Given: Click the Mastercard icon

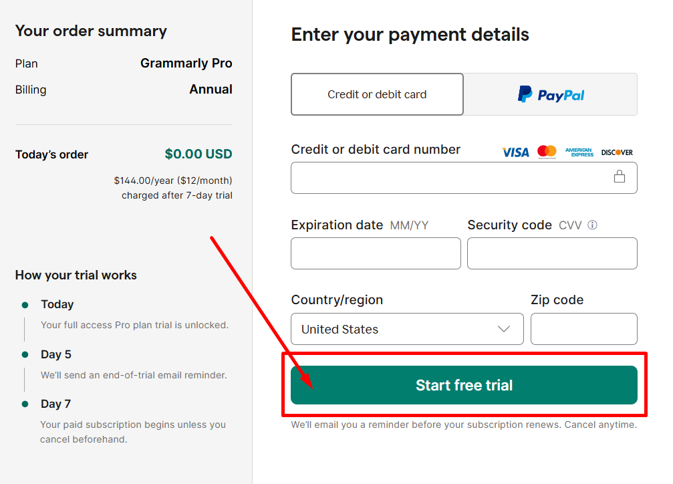Looking at the screenshot, I should coord(547,152).
